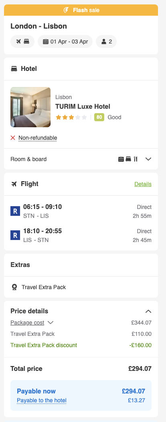Open flight Details link
Screen dimensions: 166x422
(143, 184)
